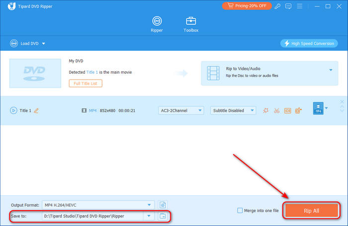Move Title 1 up in the list
The image size is (348, 226).
pos(342,107)
